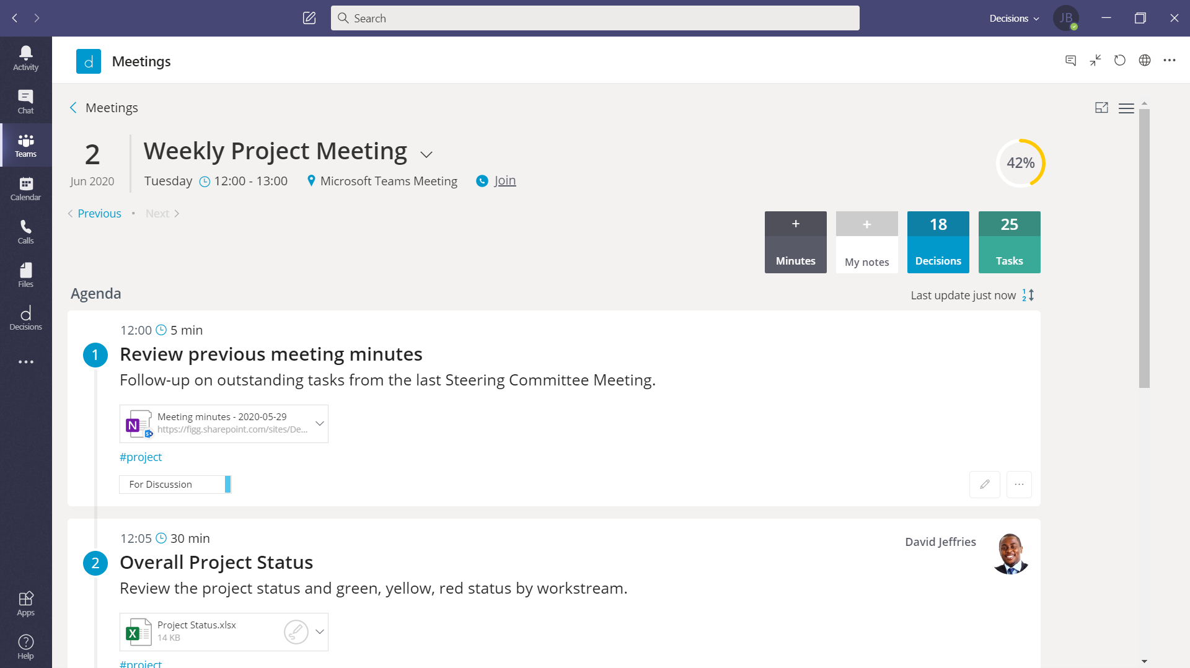Image resolution: width=1190 pixels, height=668 pixels.
Task: Open Apps from the bottom sidebar
Action: coord(25,603)
